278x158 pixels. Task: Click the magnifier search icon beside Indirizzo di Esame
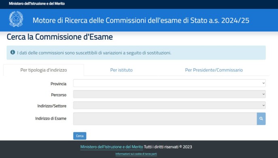tap(261, 119)
